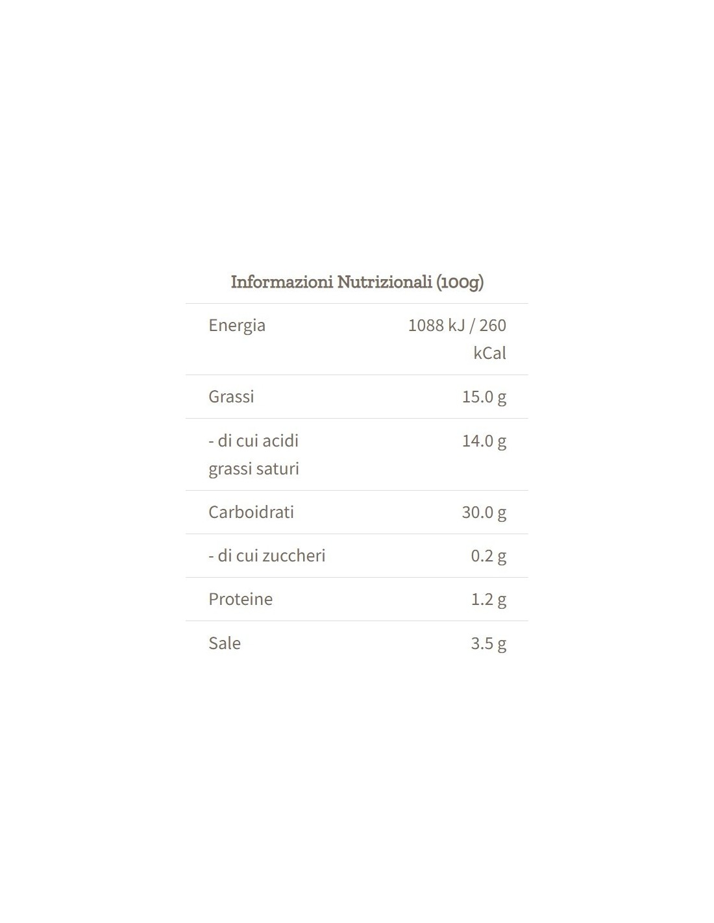The width and height of the screenshot is (714, 923).
Task: Select the Energia row label
Action: 237,325
